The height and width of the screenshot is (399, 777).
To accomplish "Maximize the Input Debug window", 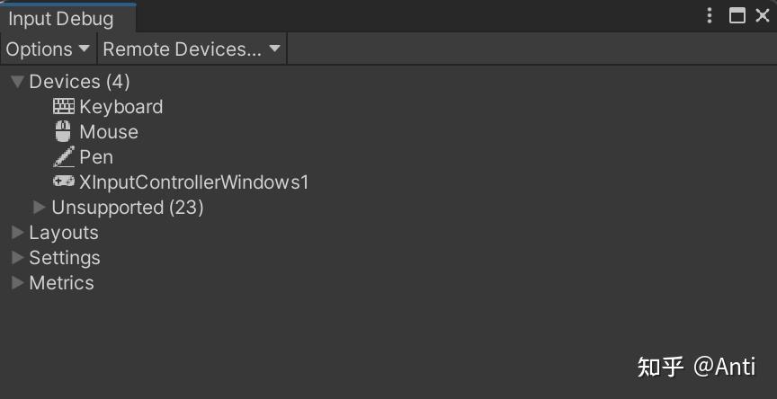I will pos(737,15).
